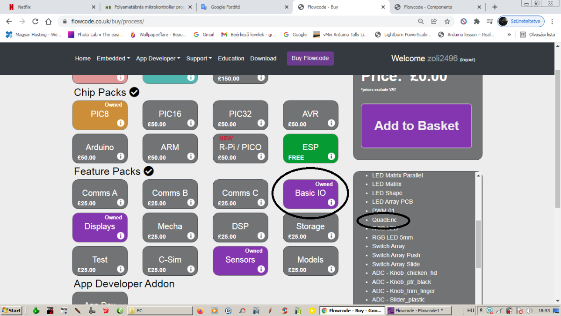
Task: Show info for Comms B pack
Action: tap(191, 202)
